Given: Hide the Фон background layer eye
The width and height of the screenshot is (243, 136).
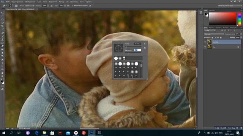Looking at the screenshot, I should pyautogui.click(x=205, y=47).
